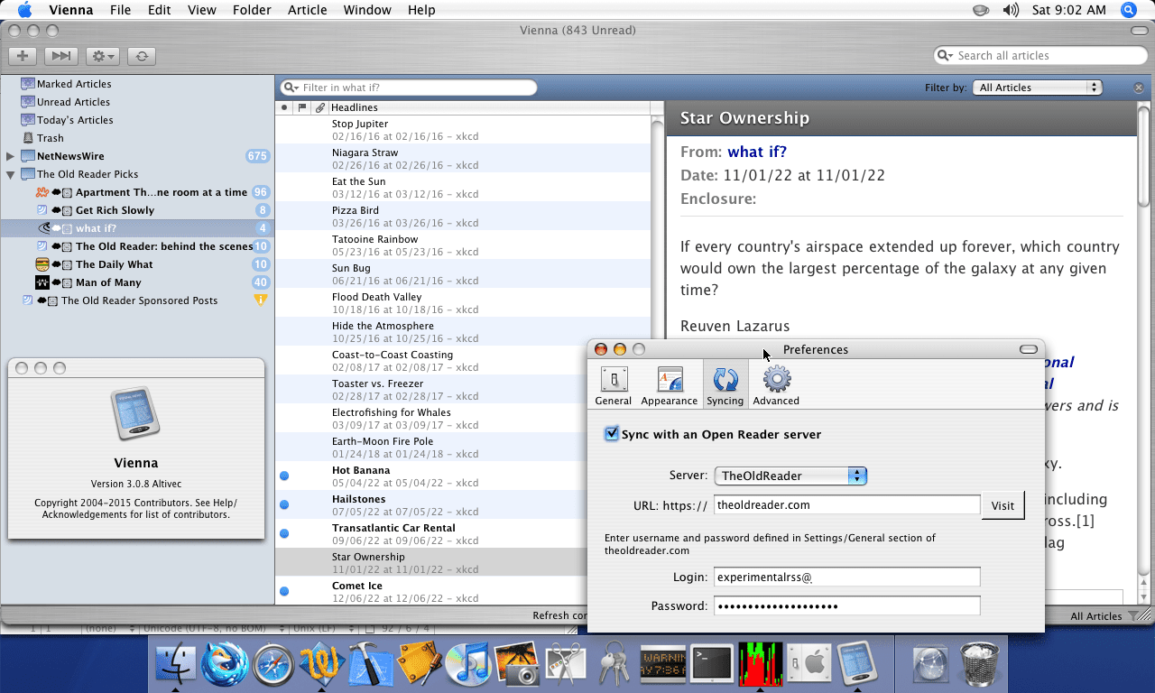The width and height of the screenshot is (1155, 693).
Task: Switch to Appearance preferences pane
Action: 669,385
